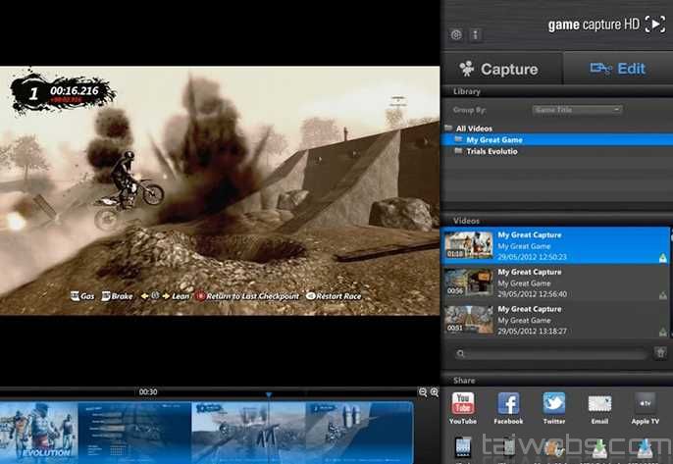Share the video to Facebook

pyautogui.click(x=508, y=404)
